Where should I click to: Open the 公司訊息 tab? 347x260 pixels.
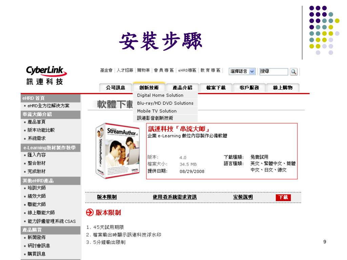point(116,88)
